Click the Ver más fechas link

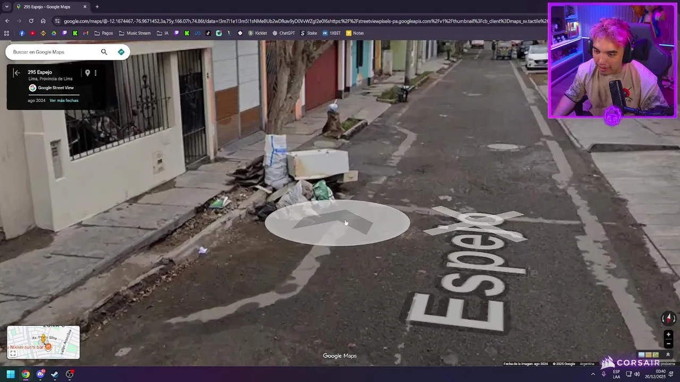click(x=64, y=100)
